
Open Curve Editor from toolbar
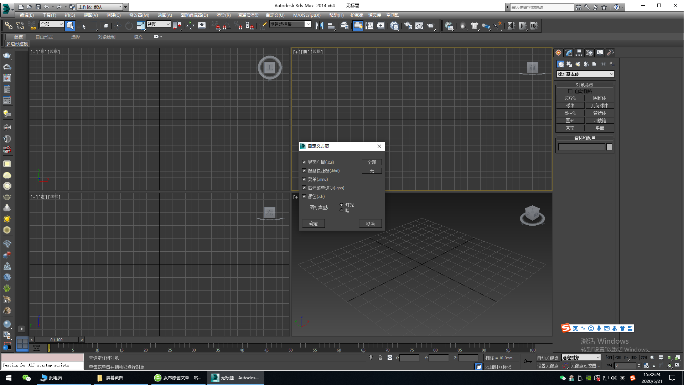coord(369,26)
